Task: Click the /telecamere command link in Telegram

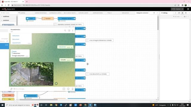Action: point(16,36)
